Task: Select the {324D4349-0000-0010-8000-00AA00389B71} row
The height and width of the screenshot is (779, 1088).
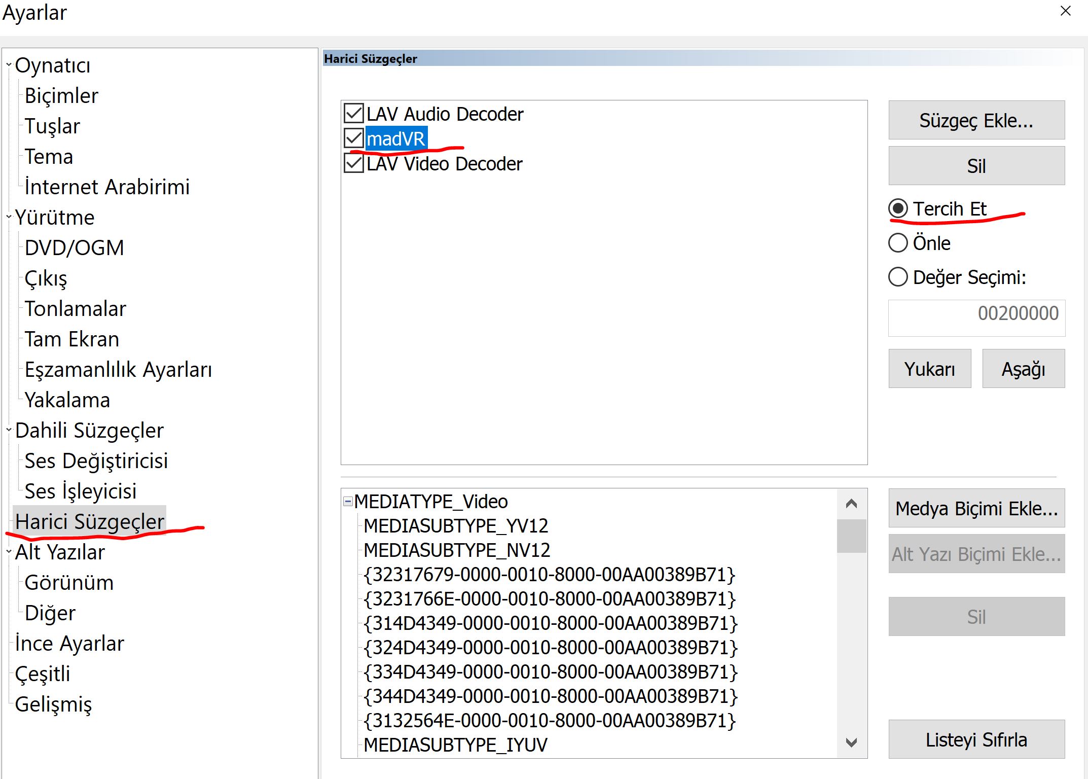Action: pos(551,647)
